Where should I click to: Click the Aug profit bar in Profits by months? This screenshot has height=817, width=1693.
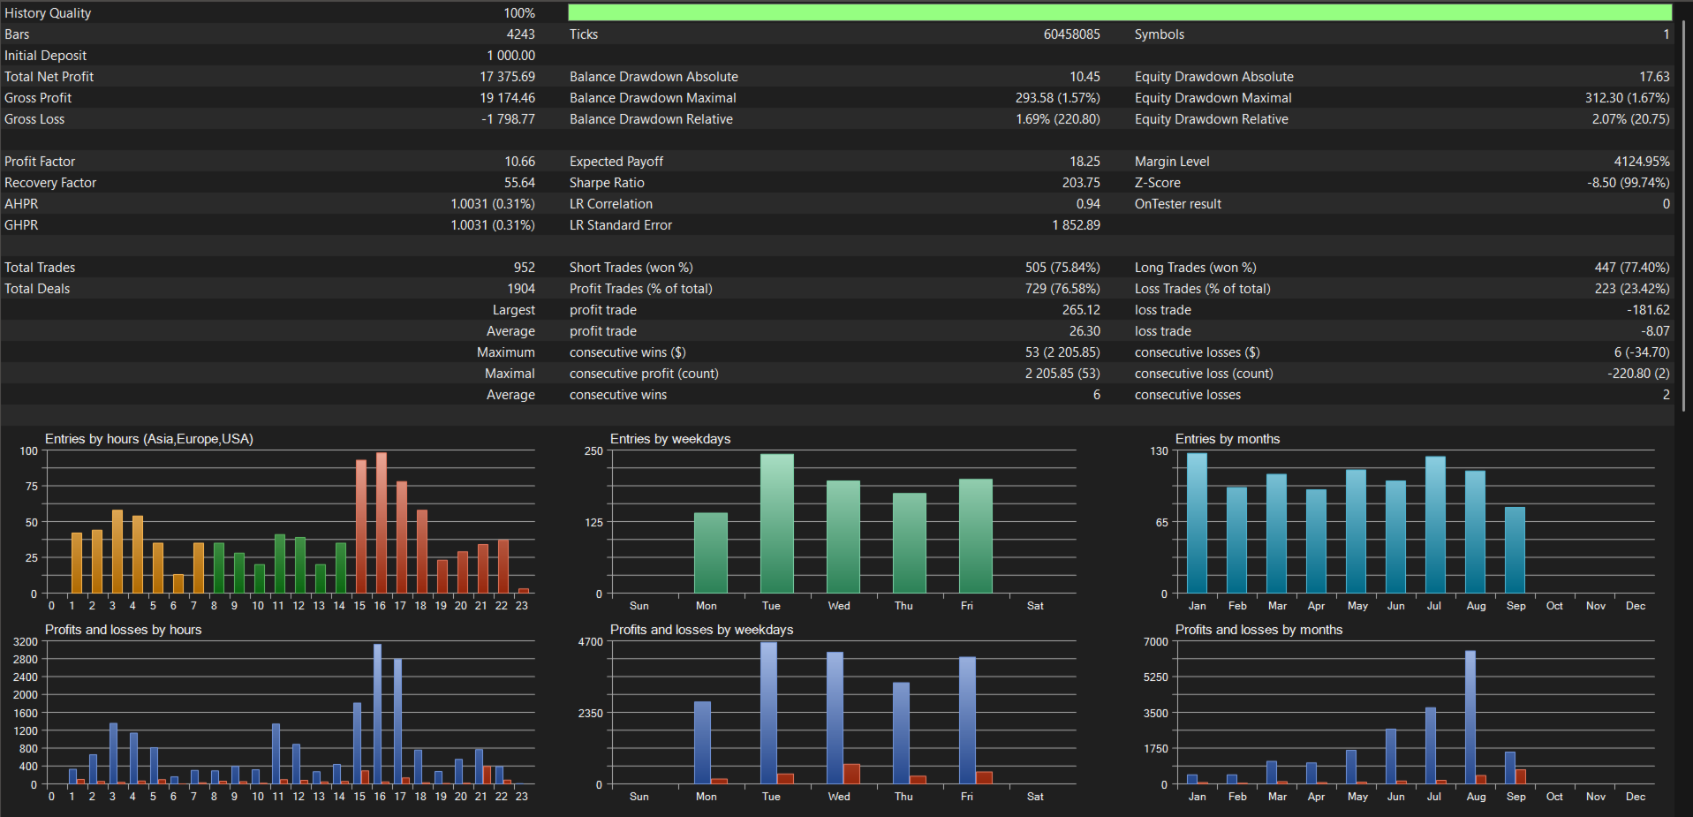click(1470, 717)
